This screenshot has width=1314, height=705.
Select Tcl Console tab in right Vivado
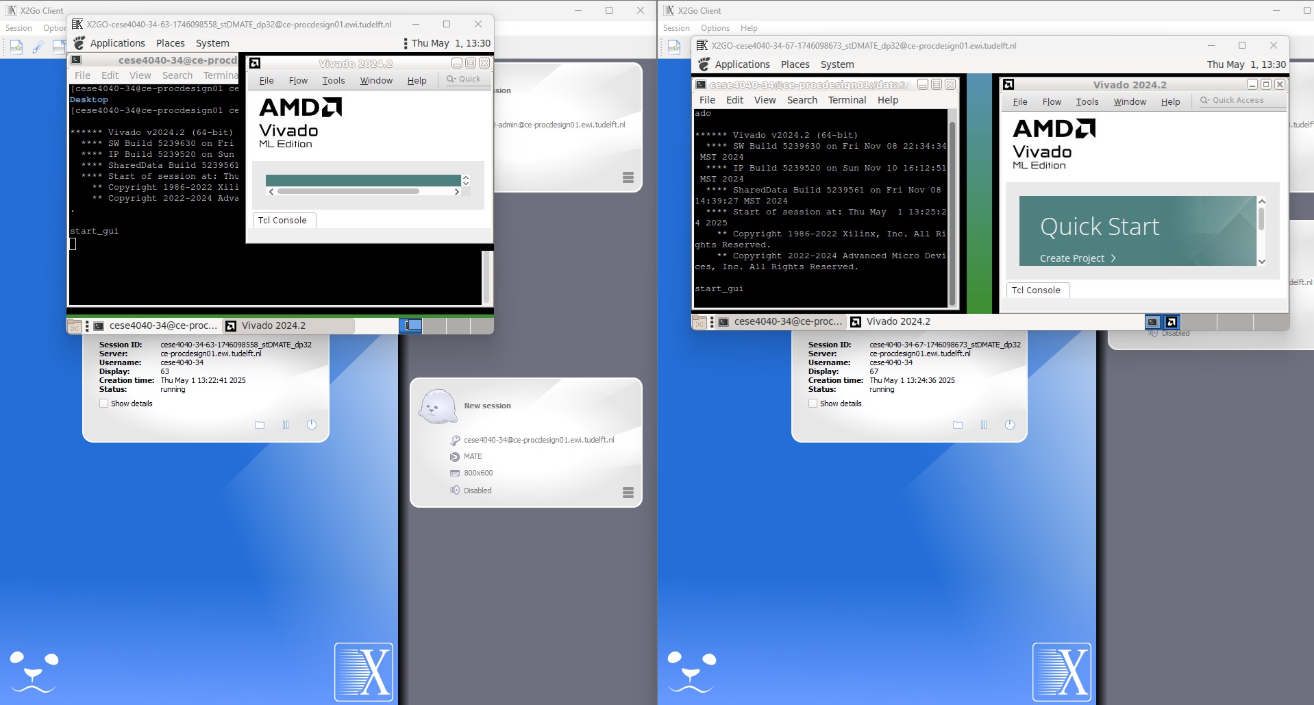(1037, 290)
